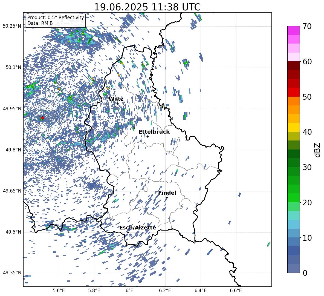Click the colorbar tick value 60
Viewport: 324px width, 296px height.
tap(307, 62)
